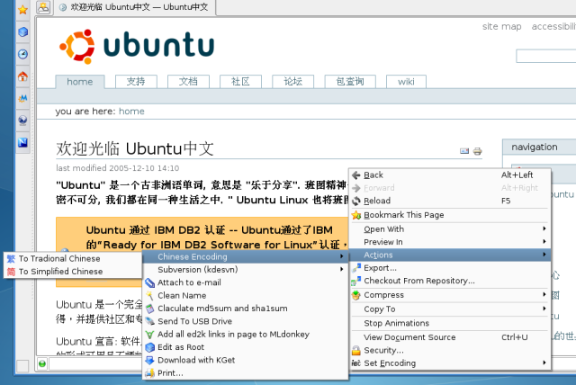576x385 pixels.
Task: Expand the Compress submenu arrow
Action: coord(544,294)
